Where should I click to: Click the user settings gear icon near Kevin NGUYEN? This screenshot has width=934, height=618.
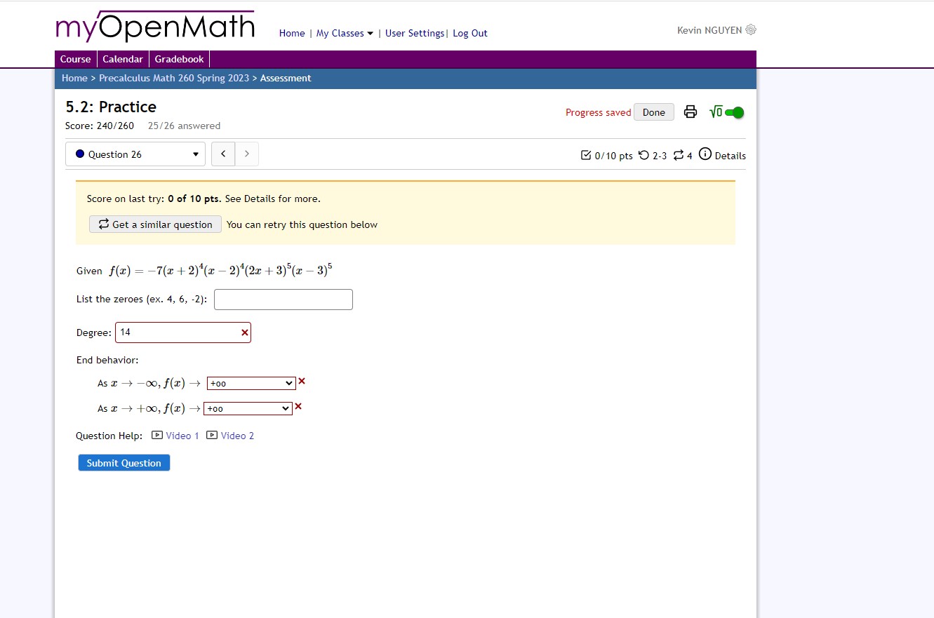[x=751, y=29]
